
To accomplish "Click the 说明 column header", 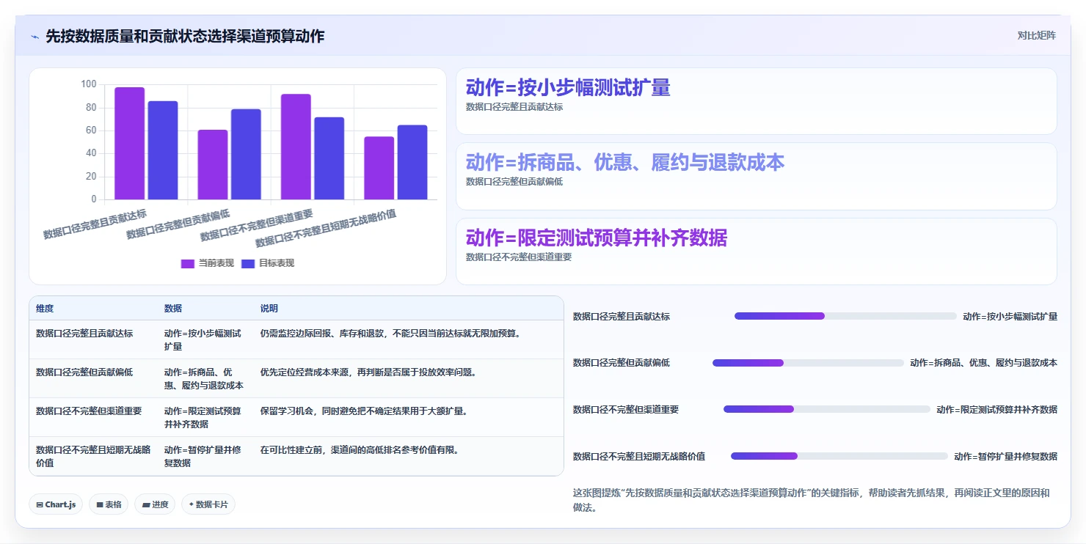I will (269, 309).
